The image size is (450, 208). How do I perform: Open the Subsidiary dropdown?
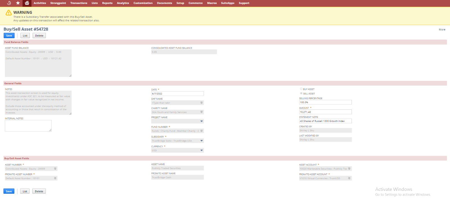pos(201,141)
